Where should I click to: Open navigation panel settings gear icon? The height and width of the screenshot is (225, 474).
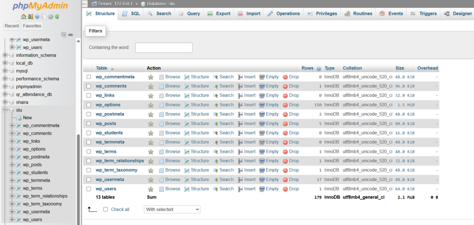pos(50,17)
